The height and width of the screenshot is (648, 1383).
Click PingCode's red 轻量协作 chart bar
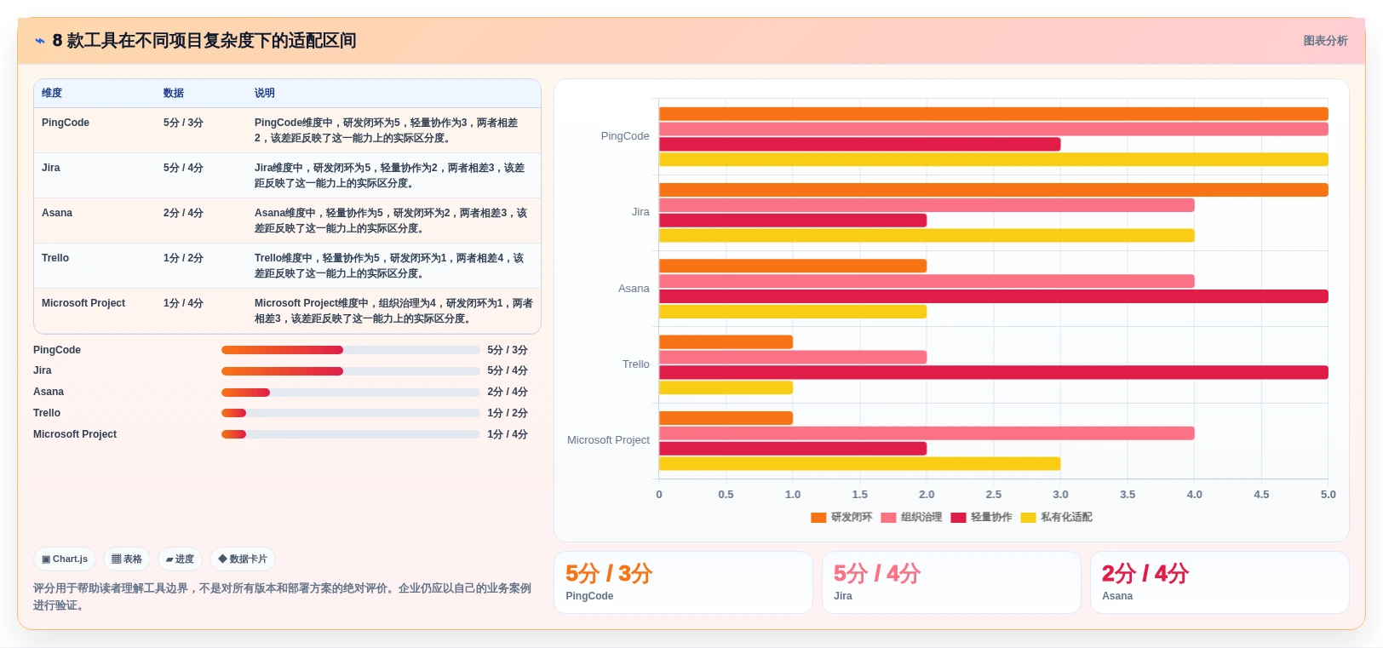[x=859, y=145]
